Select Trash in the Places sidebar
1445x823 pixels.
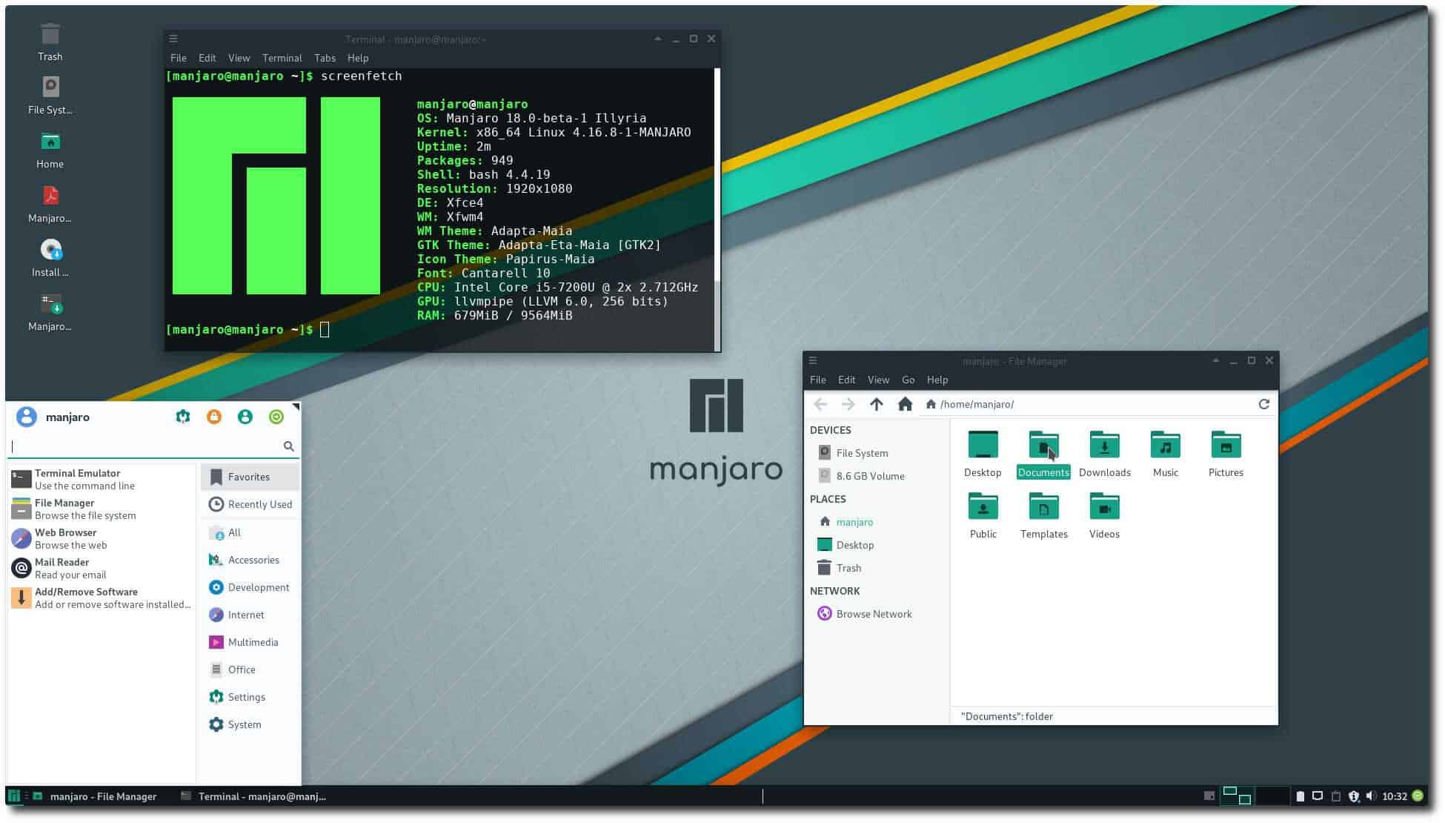click(877, 568)
